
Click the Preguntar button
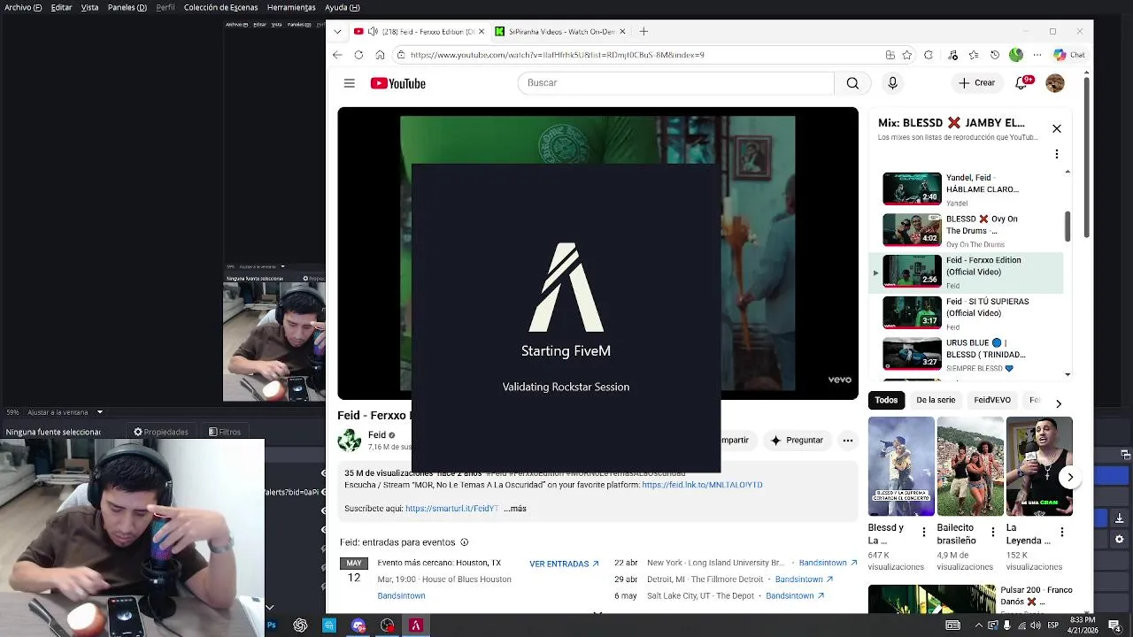796,440
